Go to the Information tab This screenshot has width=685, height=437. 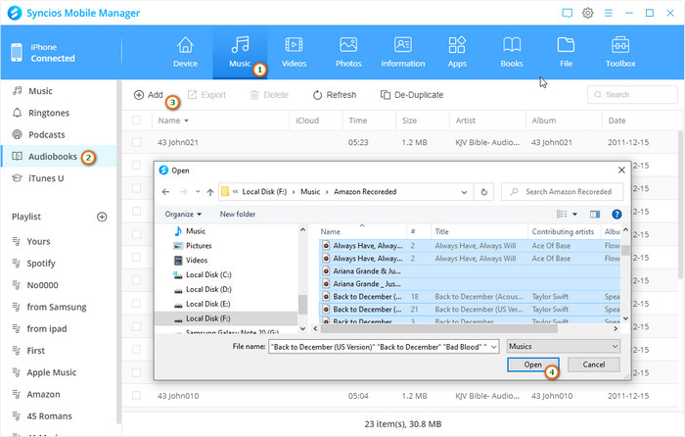click(x=403, y=53)
